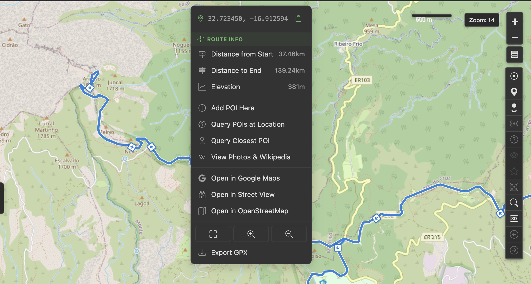Screen dimensions: 531x284
Task: Click the dice random location icon
Action: [x=514, y=187]
